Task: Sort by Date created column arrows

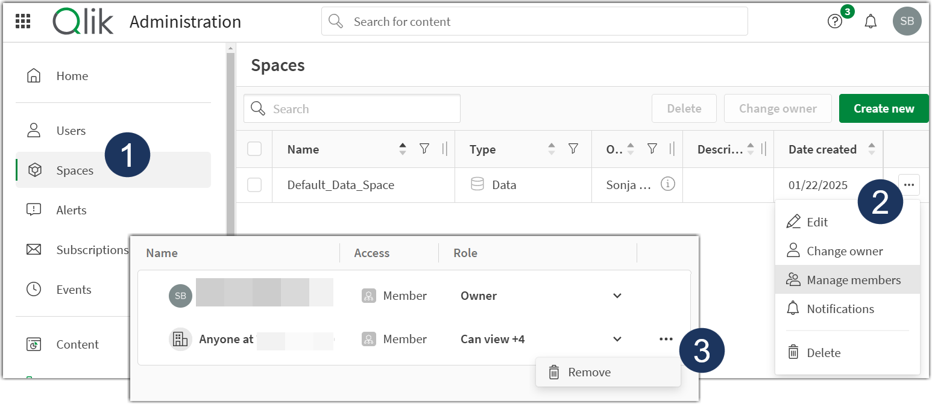Action: 872,149
